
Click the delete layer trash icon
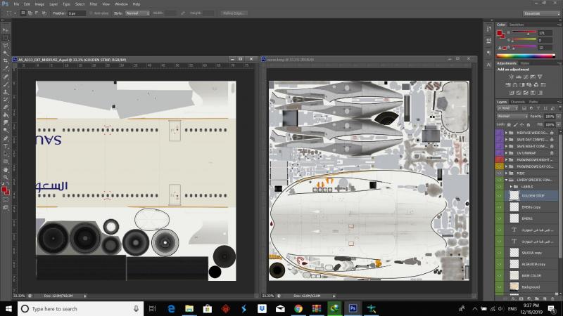[x=552, y=298]
